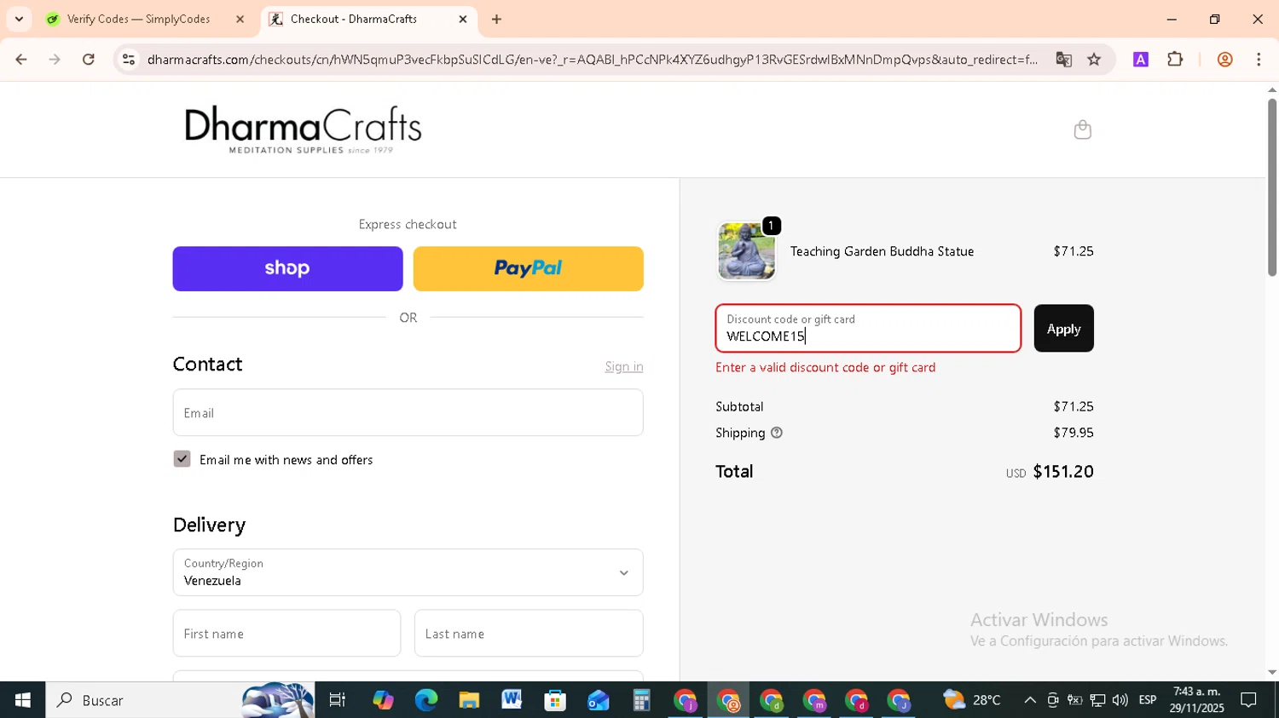Open File Explorer from taskbar

[x=469, y=700]
